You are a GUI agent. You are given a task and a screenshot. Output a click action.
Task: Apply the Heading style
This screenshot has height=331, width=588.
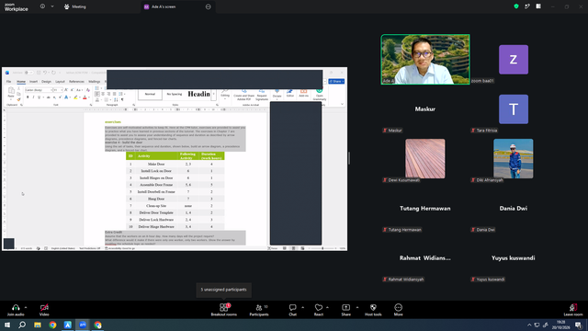coord(198,94)
